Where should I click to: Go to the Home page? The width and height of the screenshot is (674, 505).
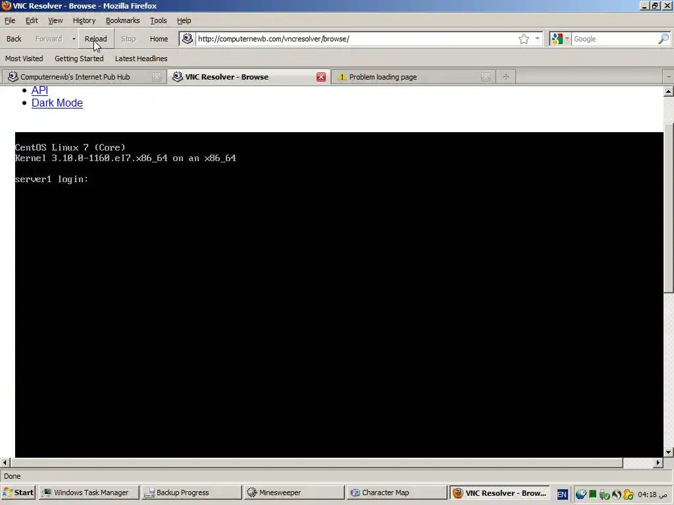click(159, 39)
